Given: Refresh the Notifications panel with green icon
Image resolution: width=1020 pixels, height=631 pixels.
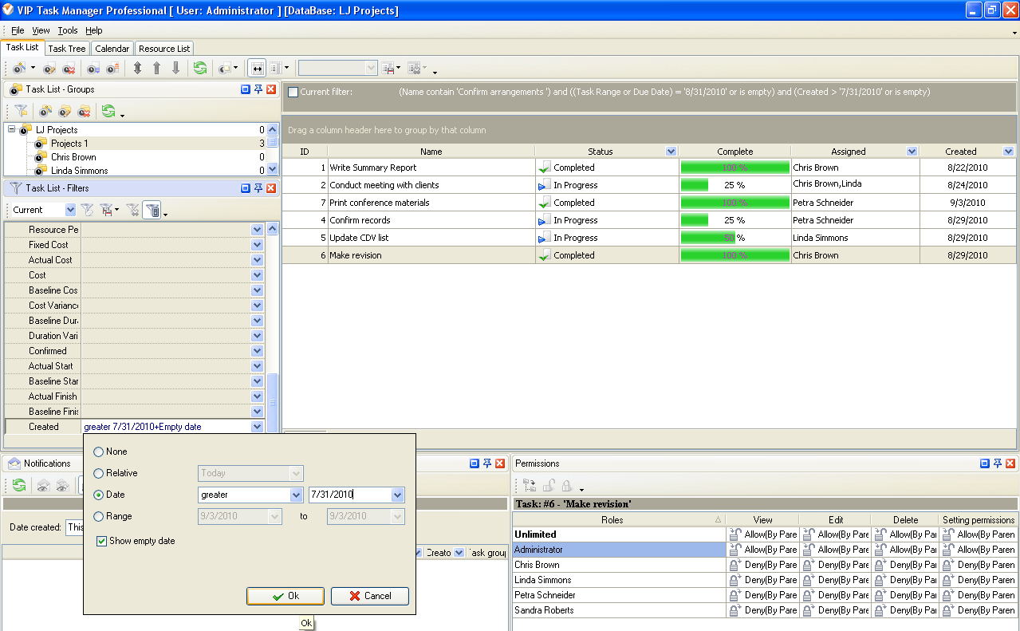Looking at the screenshot, I should tap(19, 485).
